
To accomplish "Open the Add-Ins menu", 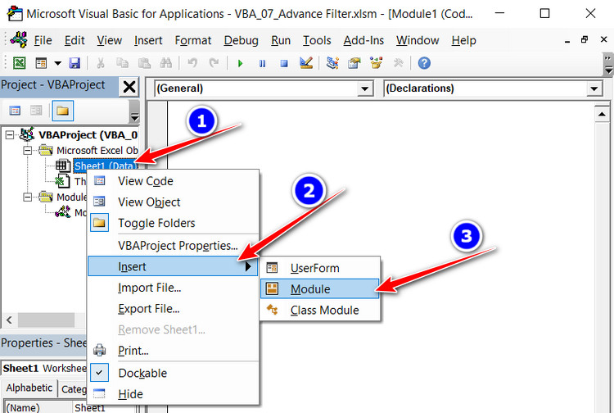I will point(363,40).
